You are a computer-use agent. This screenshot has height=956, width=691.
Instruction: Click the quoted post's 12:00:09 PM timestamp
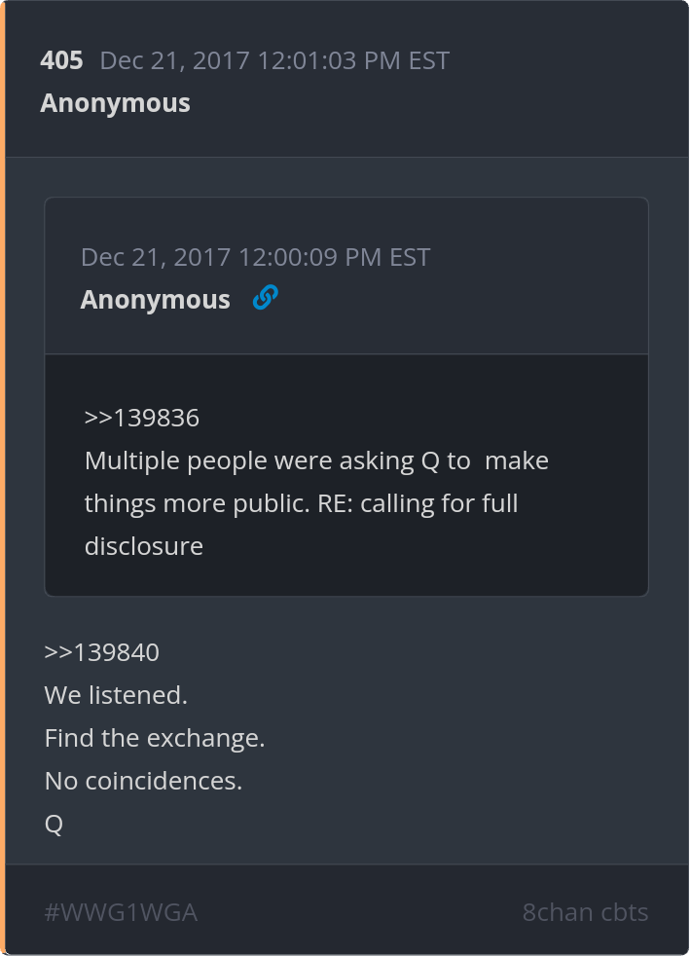(x=255, y=257)
